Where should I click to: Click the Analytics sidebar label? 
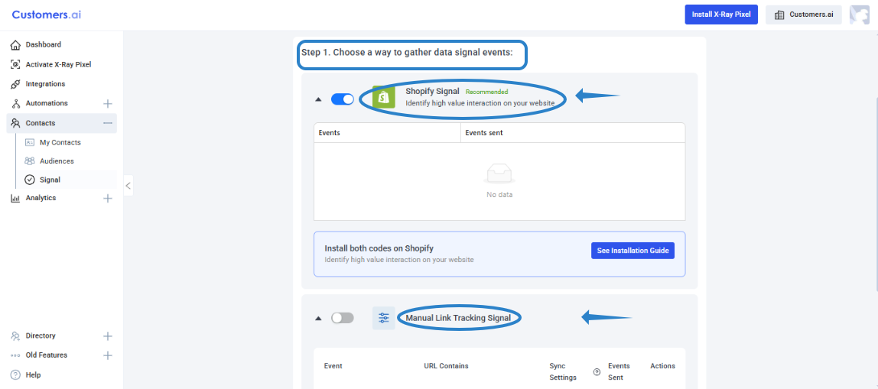(x=41, y=198)
